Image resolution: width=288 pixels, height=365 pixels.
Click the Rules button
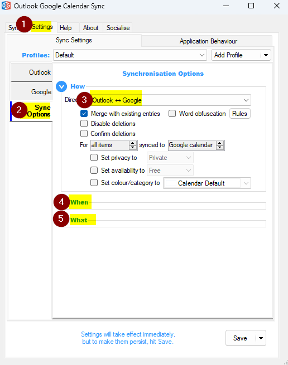pos(240,114)
